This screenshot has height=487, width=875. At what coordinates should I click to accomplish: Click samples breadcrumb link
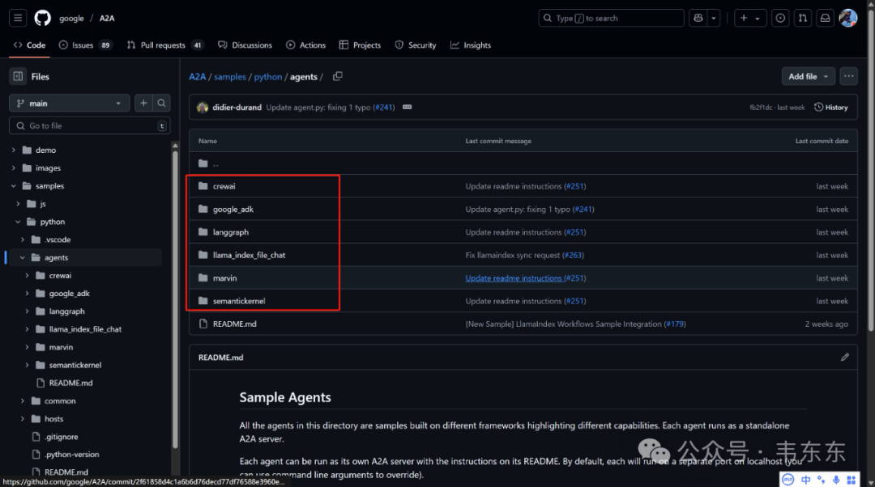click(x=230, y=77)
